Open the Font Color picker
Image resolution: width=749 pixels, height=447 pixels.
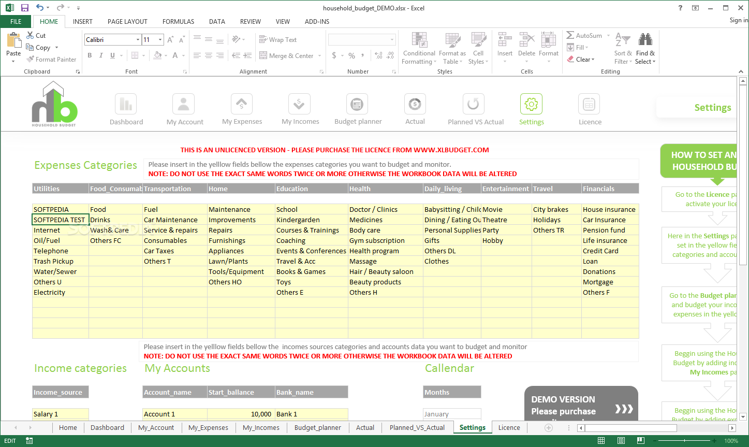coord(175,55)
